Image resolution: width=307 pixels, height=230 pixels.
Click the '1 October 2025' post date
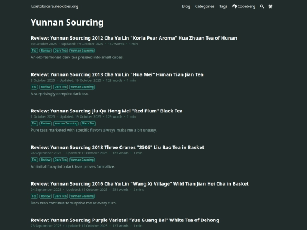click(x=43, y=117)
